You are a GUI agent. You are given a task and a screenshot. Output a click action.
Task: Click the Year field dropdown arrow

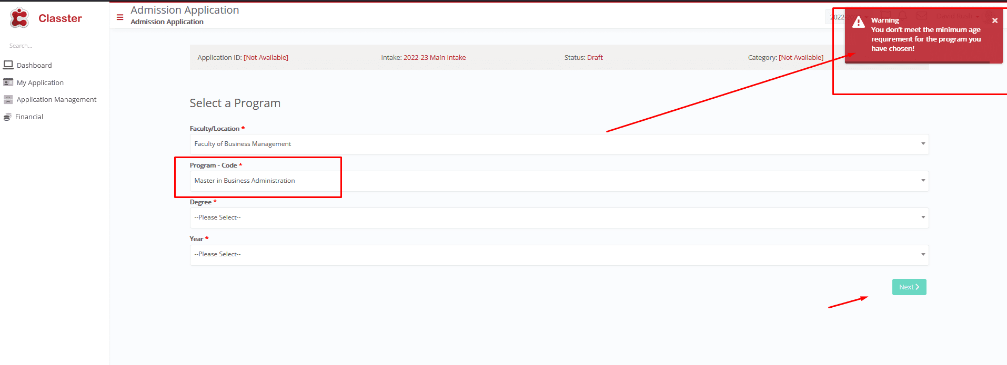click(x=923, y=255)
